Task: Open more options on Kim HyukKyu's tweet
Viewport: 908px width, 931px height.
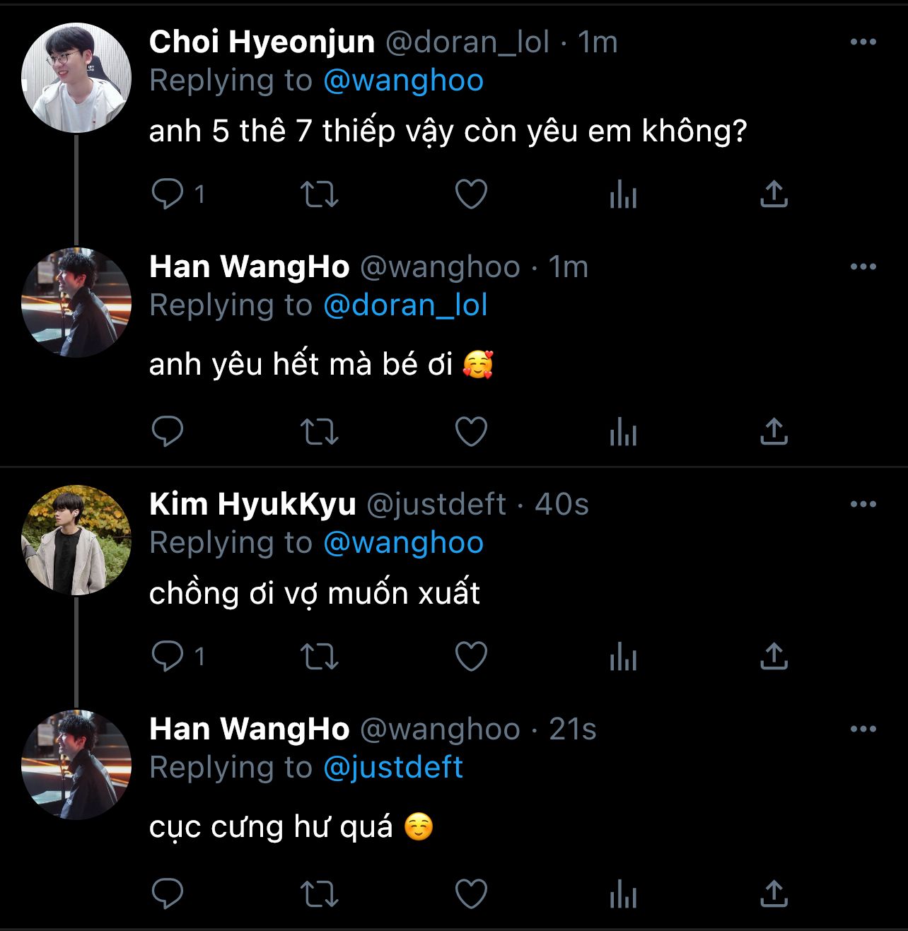Action: click(863, 505)
